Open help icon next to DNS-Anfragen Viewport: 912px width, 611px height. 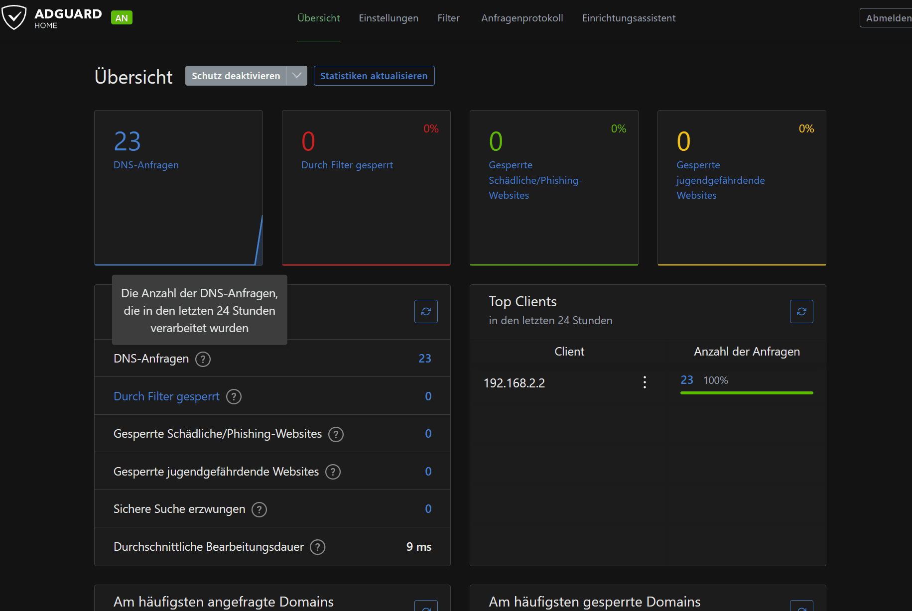[x=203, y=359]
